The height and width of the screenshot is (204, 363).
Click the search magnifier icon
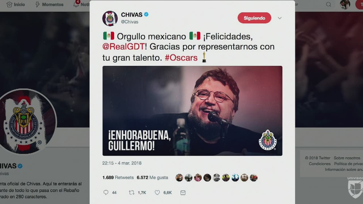click(x=328, y=4)
